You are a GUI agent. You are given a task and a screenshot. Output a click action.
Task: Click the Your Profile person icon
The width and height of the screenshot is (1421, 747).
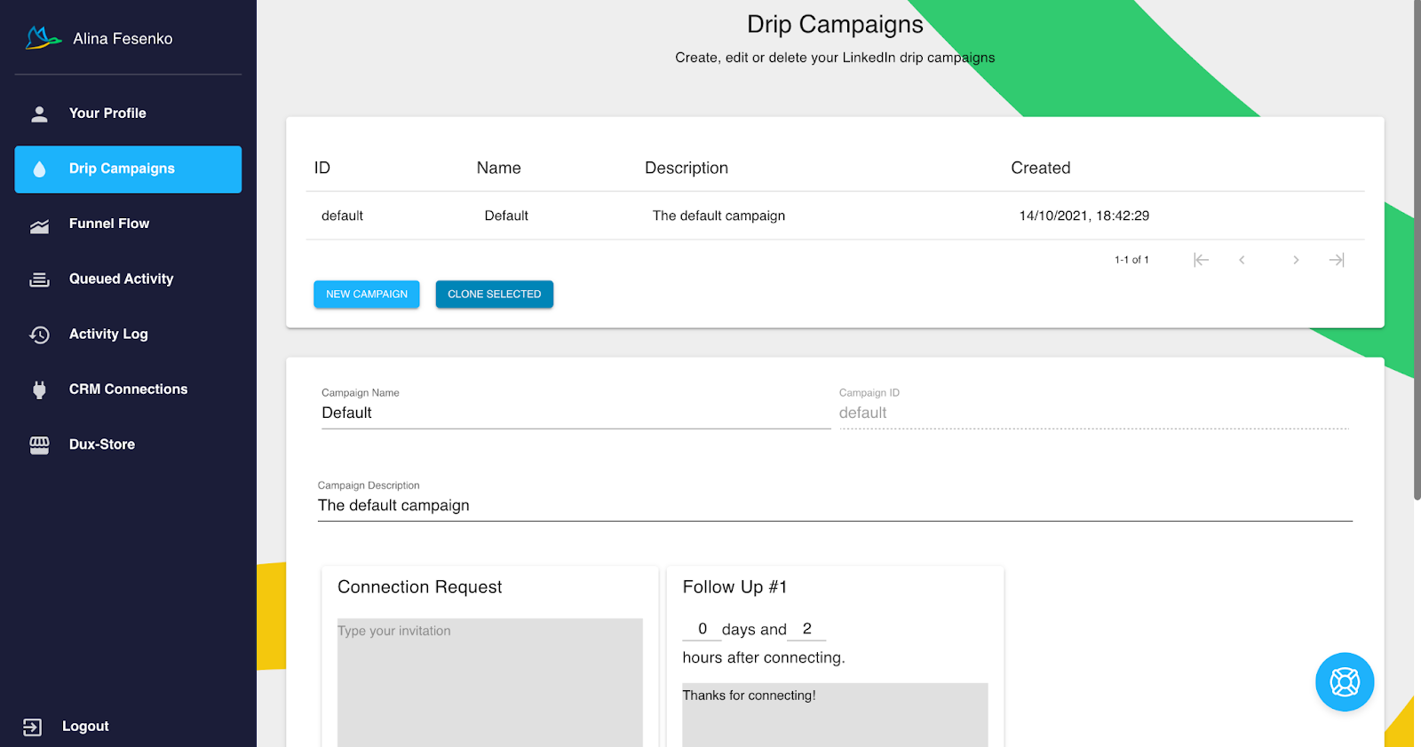click(x=39, y=114)
